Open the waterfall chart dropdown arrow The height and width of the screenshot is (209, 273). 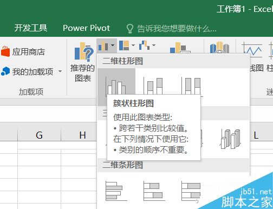pos(154,45)
